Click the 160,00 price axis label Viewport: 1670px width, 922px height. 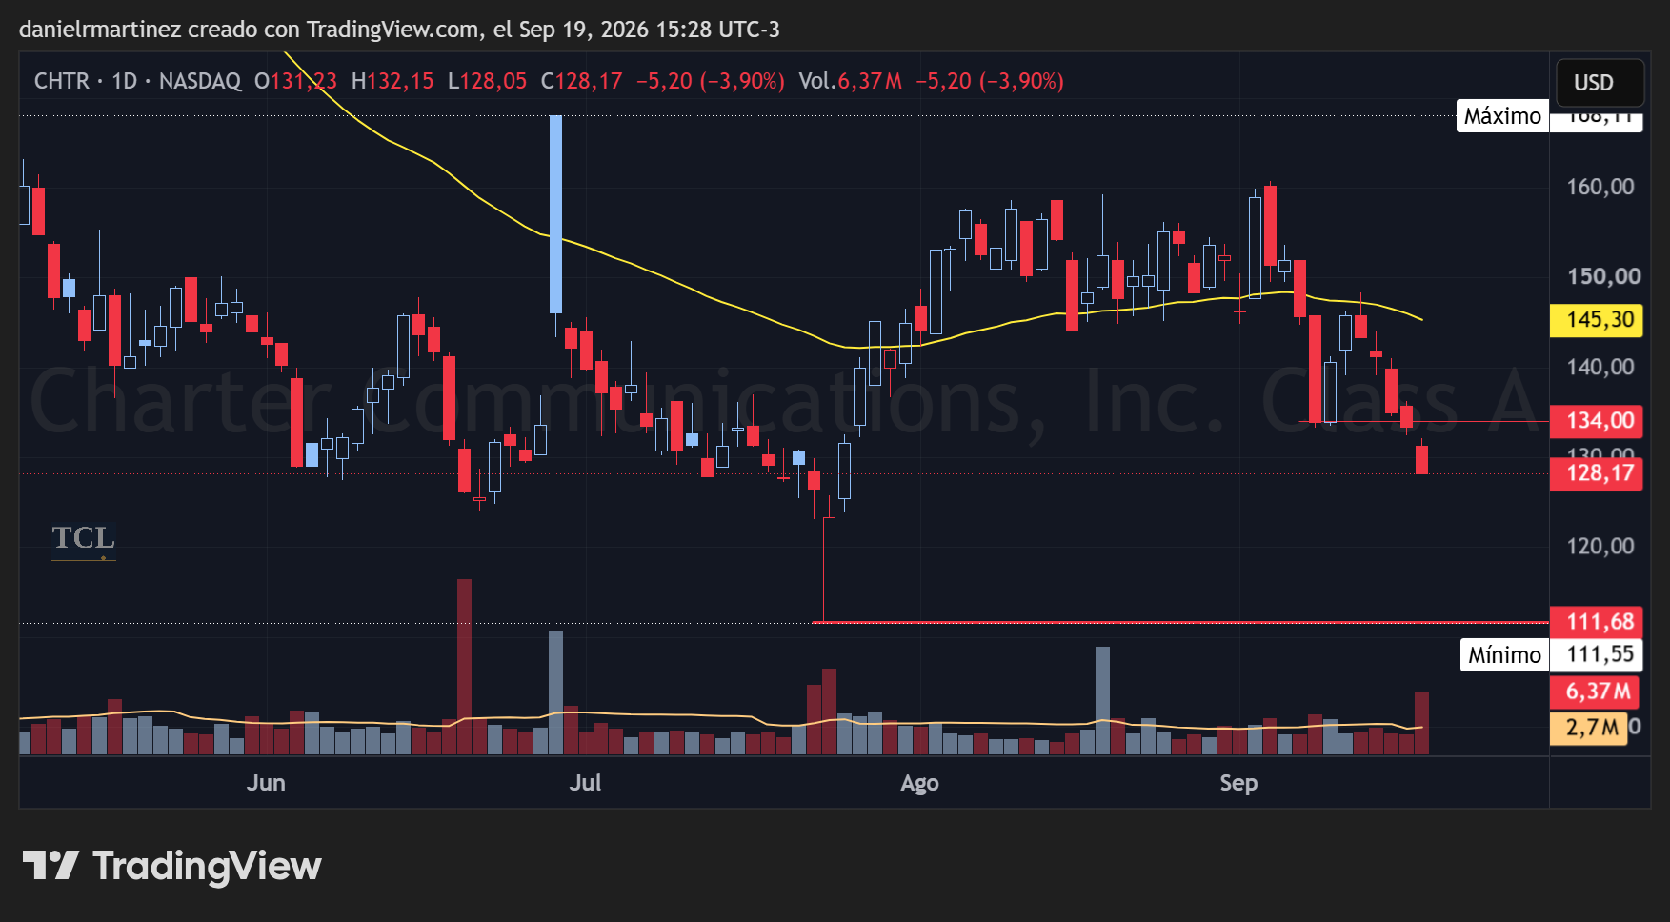pyautogui.click(x=1600, y=187)
